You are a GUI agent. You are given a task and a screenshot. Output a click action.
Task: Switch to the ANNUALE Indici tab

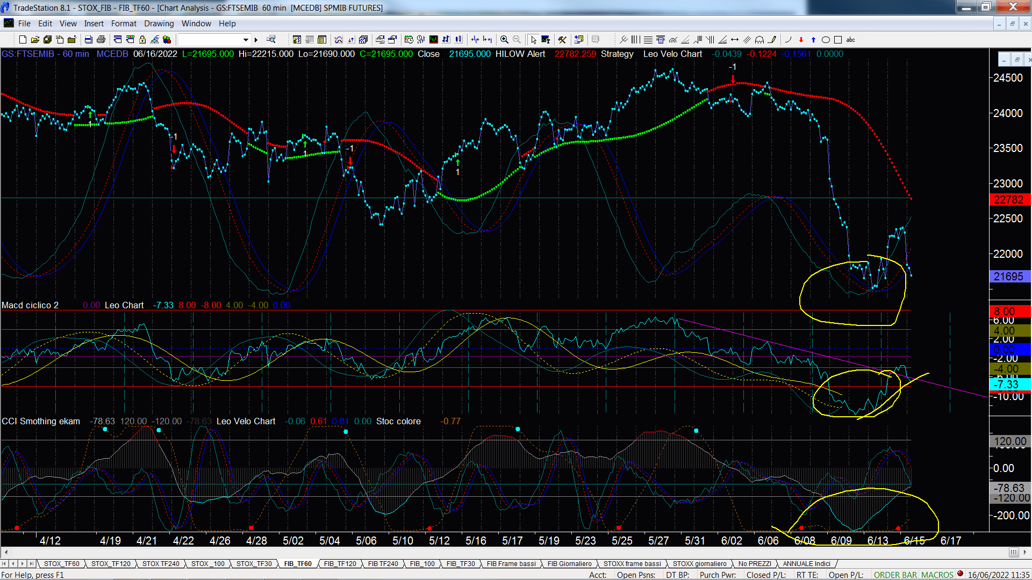point(806,564)
